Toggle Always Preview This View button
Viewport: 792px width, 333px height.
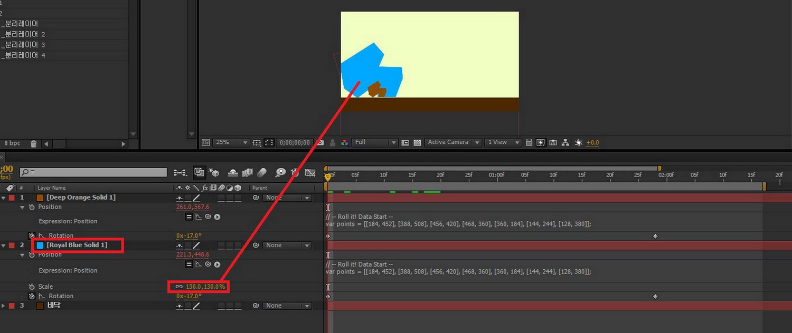pos(206,142)
